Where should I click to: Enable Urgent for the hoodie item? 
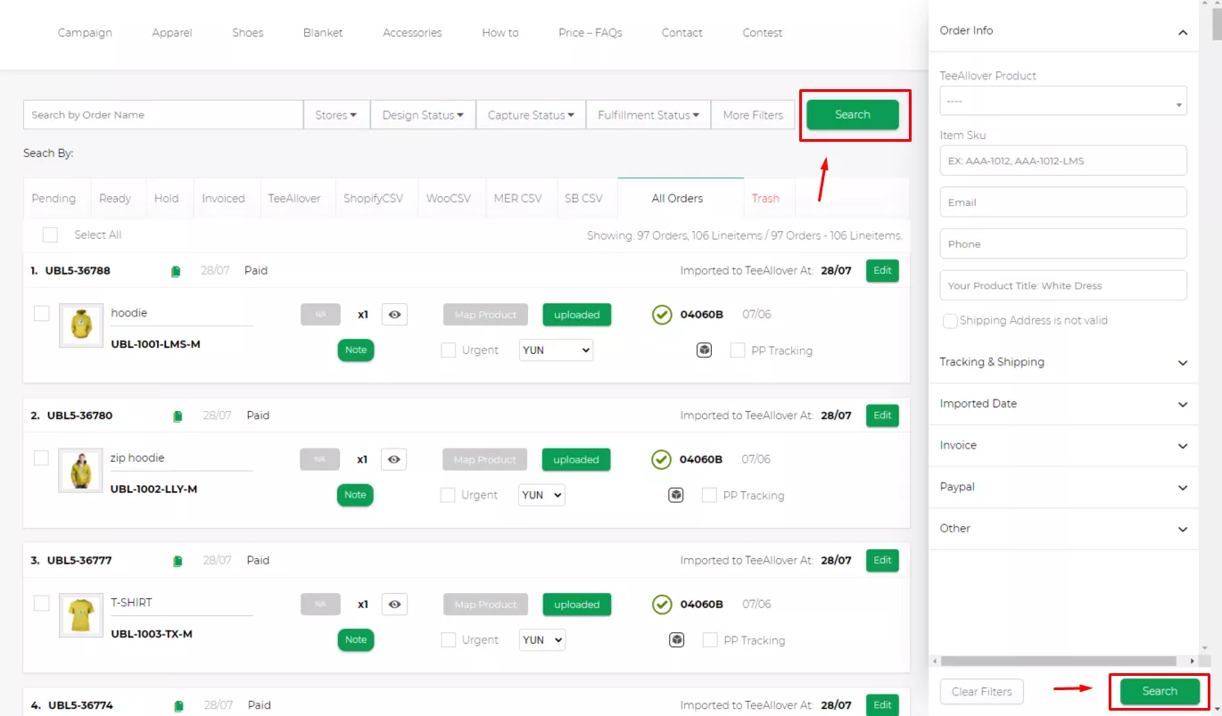[x=449, y=350]
